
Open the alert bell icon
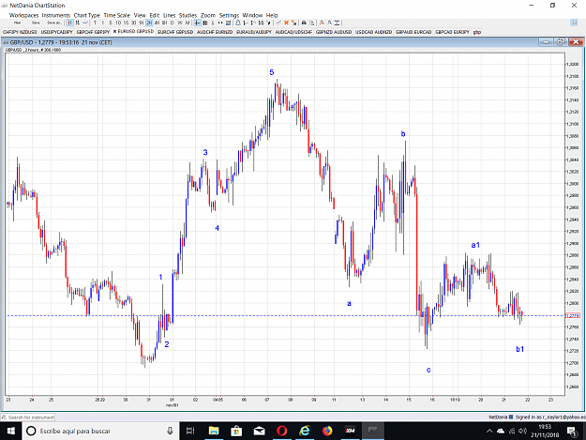click(238, 23)
